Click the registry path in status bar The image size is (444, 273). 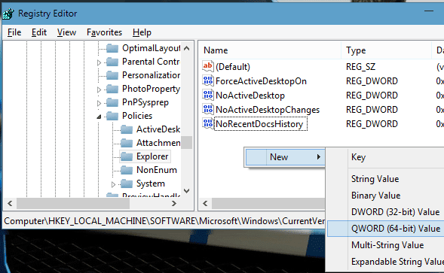(x=164, y=221)
